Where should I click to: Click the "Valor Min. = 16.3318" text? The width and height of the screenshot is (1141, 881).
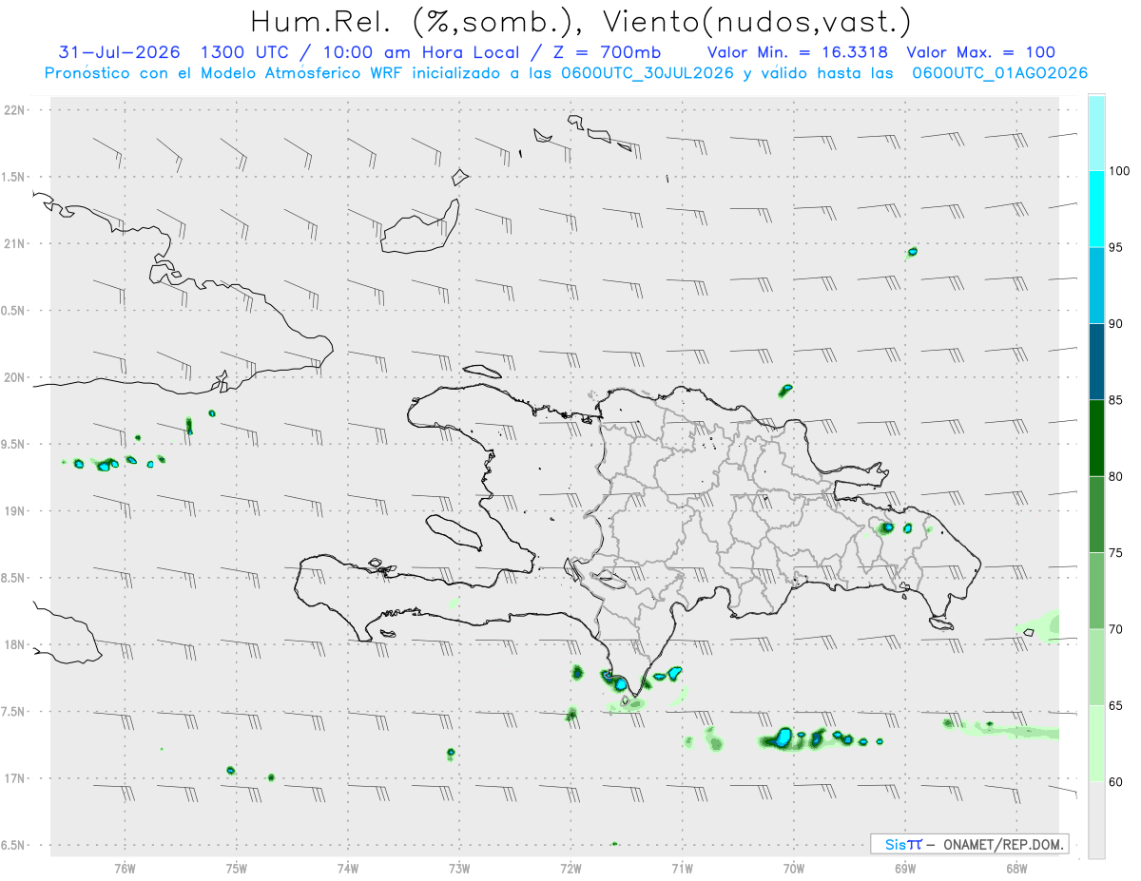click(x=797, y=51)
